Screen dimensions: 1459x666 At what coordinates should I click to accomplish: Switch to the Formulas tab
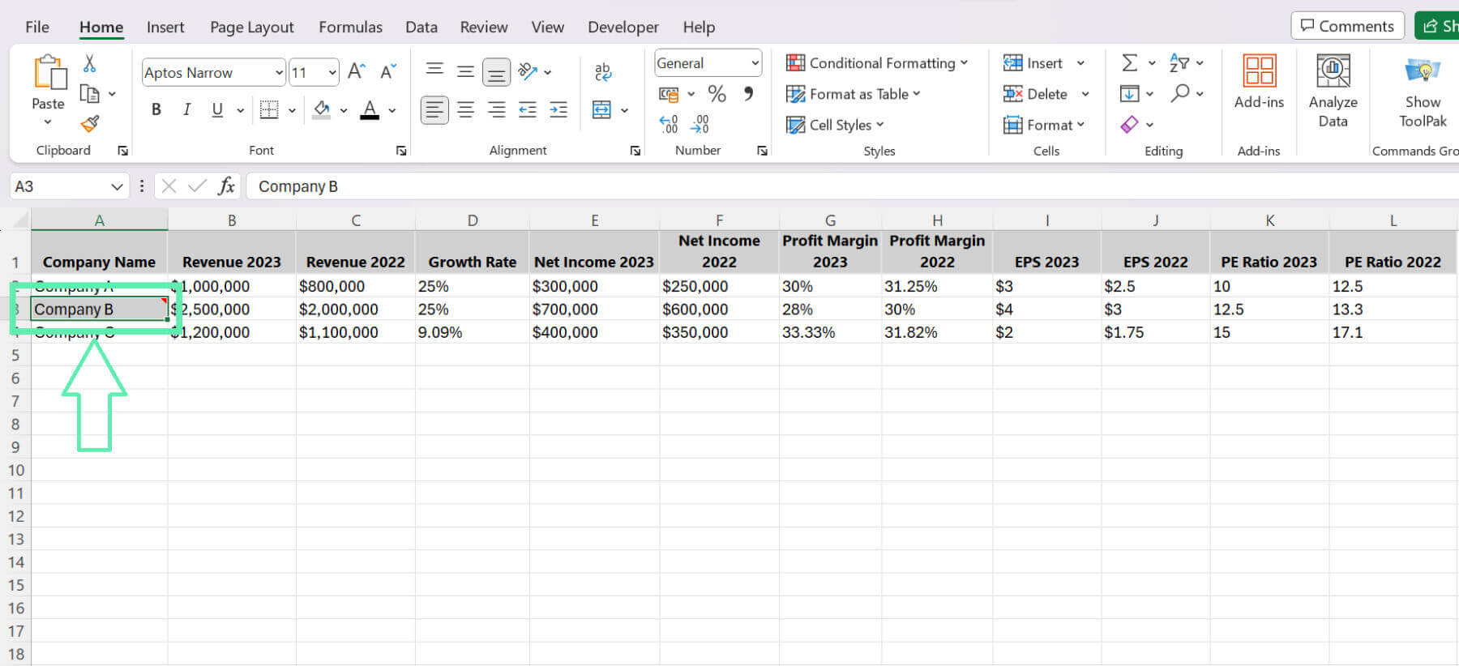(350, 27)
